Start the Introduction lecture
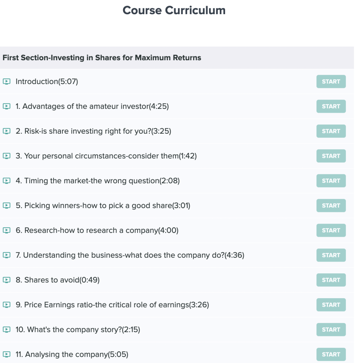Screen dimensions: 357x363 pos(331,82)
